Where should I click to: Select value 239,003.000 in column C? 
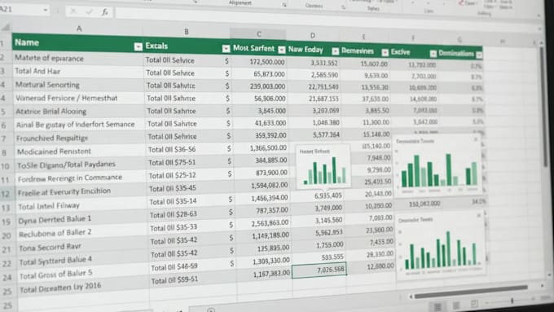click(x=267, y=86)
